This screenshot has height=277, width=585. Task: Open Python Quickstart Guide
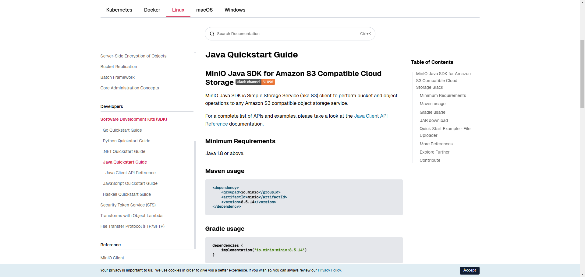126,141
